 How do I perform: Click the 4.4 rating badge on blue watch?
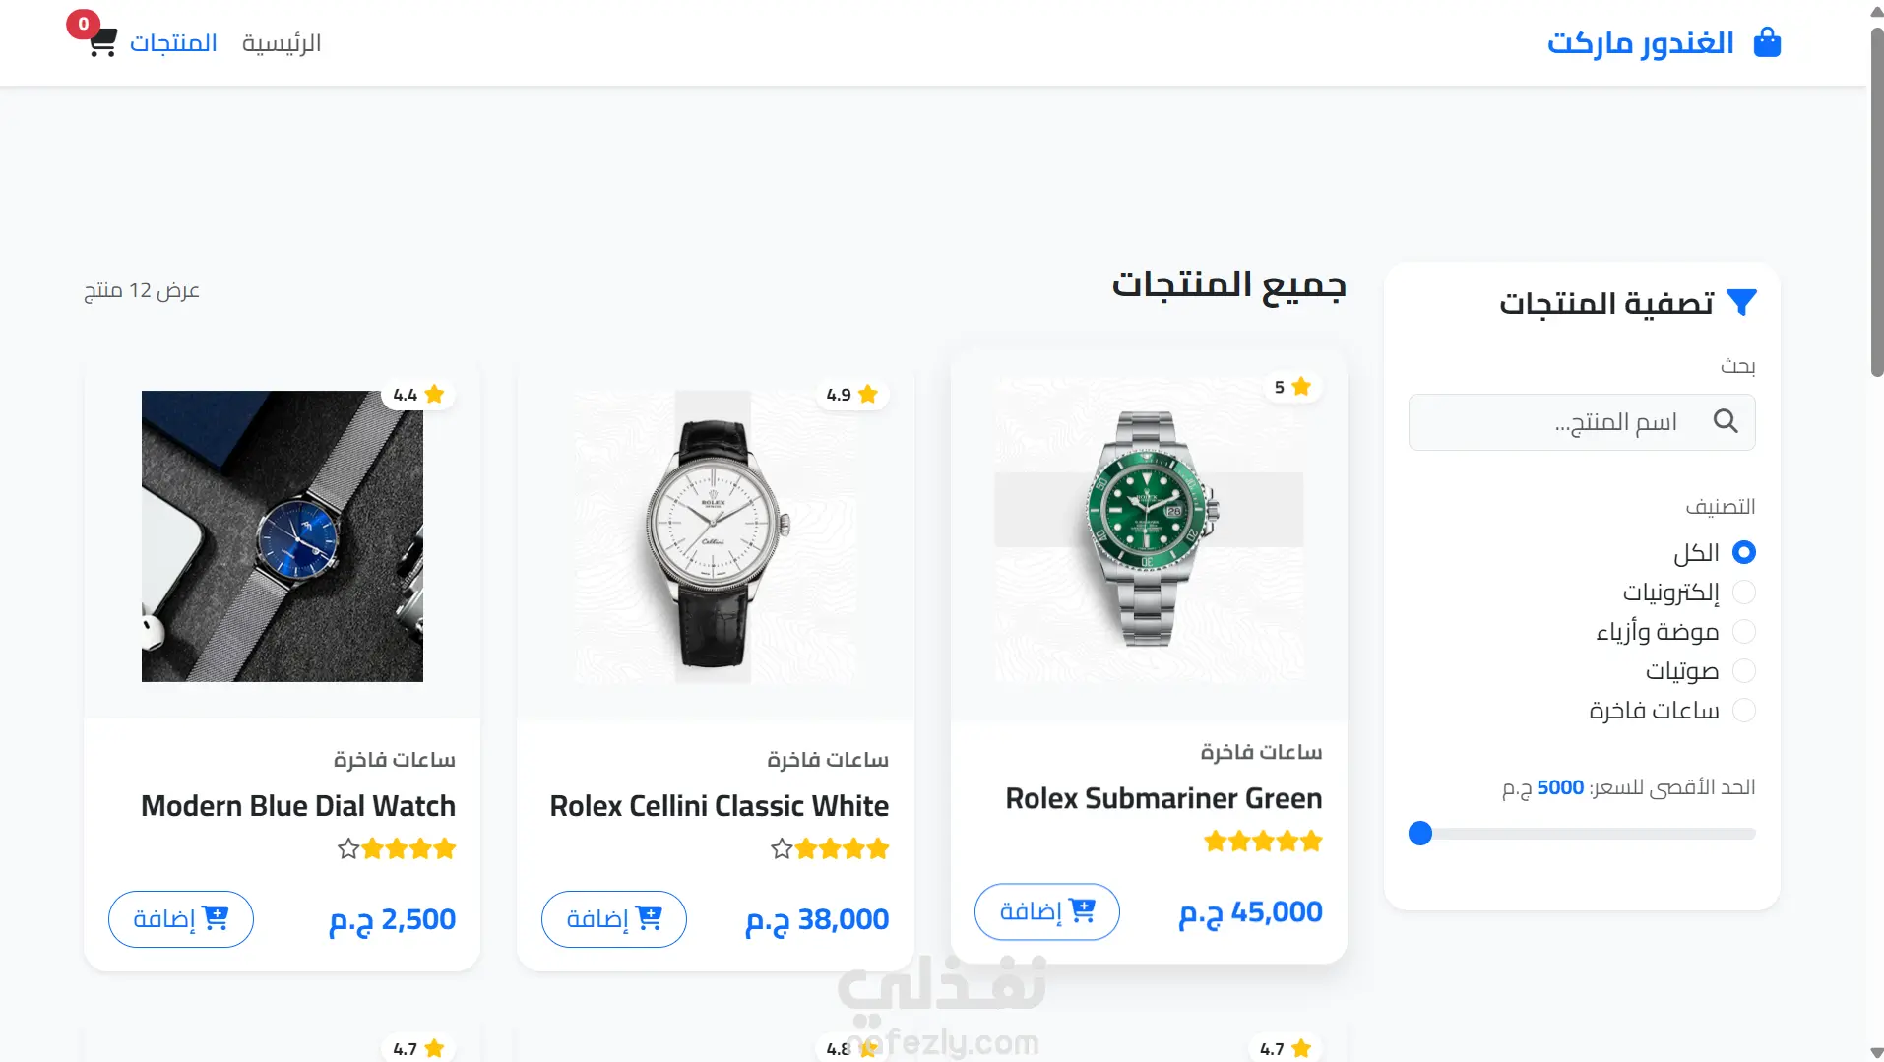(418, 395)
